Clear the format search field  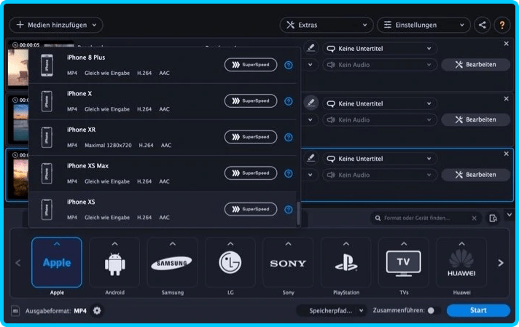[x=474, y=218]
